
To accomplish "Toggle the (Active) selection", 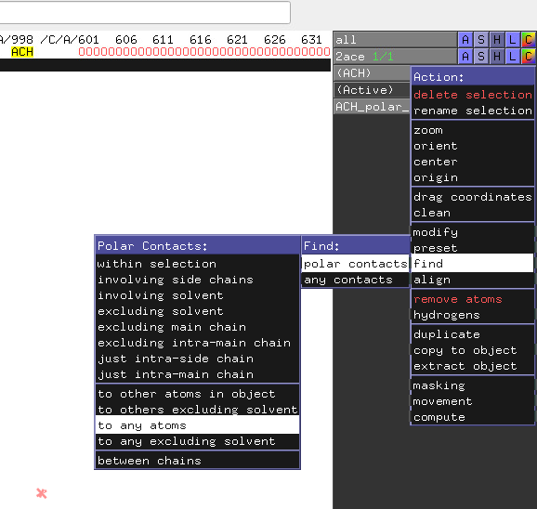I will [x=372, y=90].
